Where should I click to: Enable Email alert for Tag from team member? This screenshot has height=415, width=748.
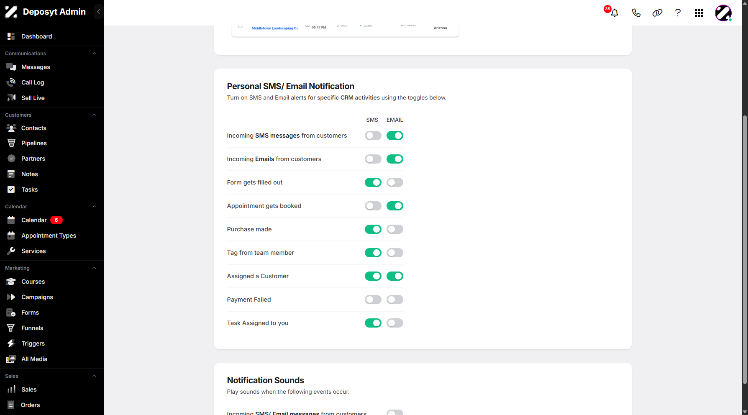[x=394, y=253]
